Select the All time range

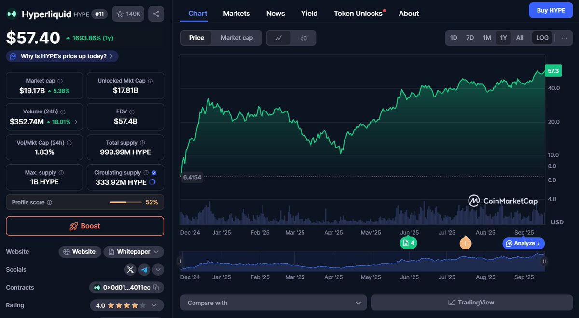pos(520,38)
